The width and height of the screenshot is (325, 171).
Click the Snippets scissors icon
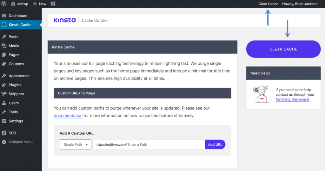tap(4, 94)
